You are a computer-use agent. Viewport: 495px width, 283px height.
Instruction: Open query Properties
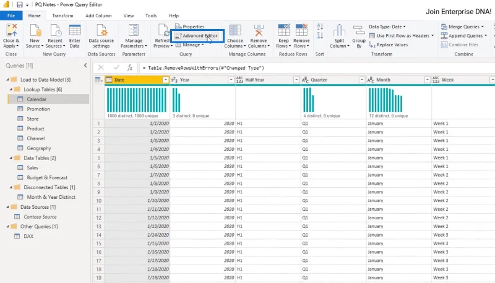pyautogui.click(x=190, y=27)
